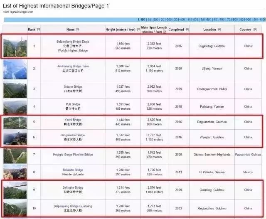This screenshot has width=266, height=219.
Task: Click the Siduhe Bridge name link
Action: [x=73, y=86]
